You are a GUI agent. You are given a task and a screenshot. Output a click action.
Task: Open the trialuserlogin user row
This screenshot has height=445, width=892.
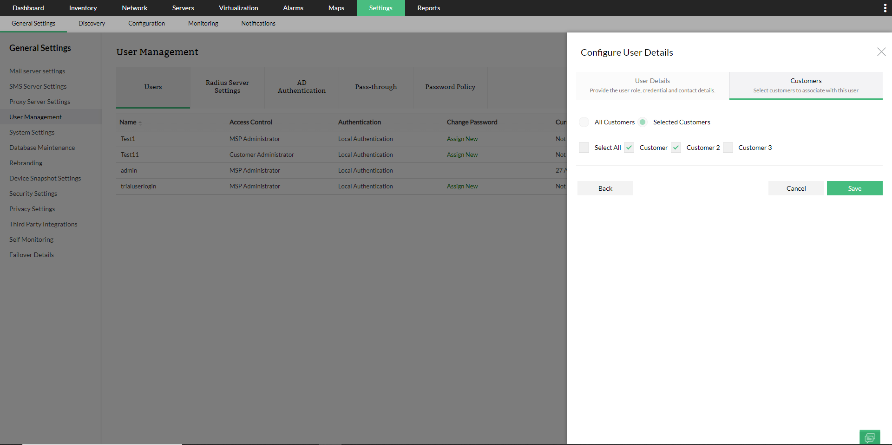click(x=341, y=186)
